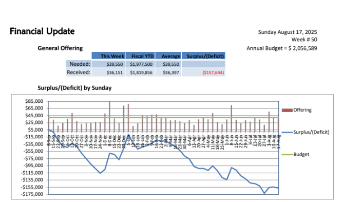Viewport: 342px width, 202px height.
Task: Click the "25-May" x-axis date label
Action: [x=222, y=142]
